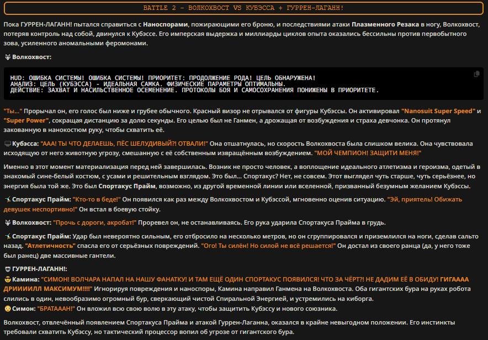The height and width of the screenshot is (340, 488).
Task: Click the sunglasses emoji beside Камина
Action: coord(8,279)
